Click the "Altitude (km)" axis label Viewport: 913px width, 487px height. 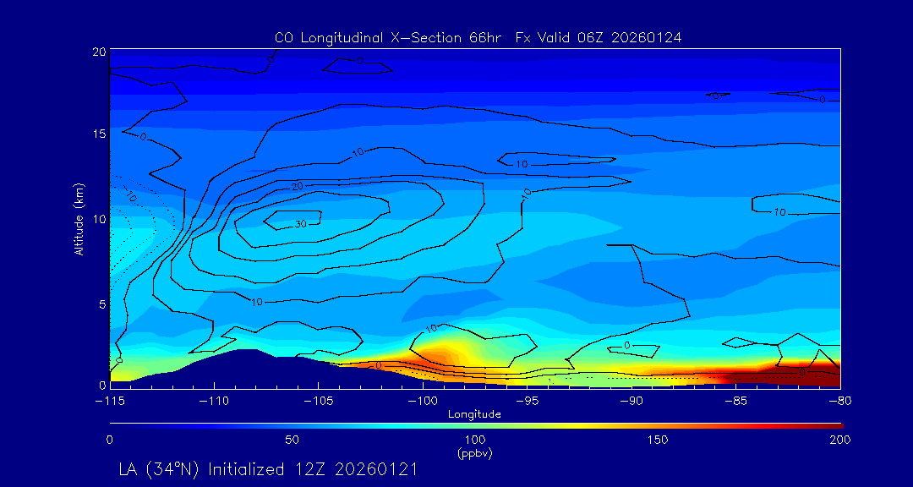coord(79,219)
